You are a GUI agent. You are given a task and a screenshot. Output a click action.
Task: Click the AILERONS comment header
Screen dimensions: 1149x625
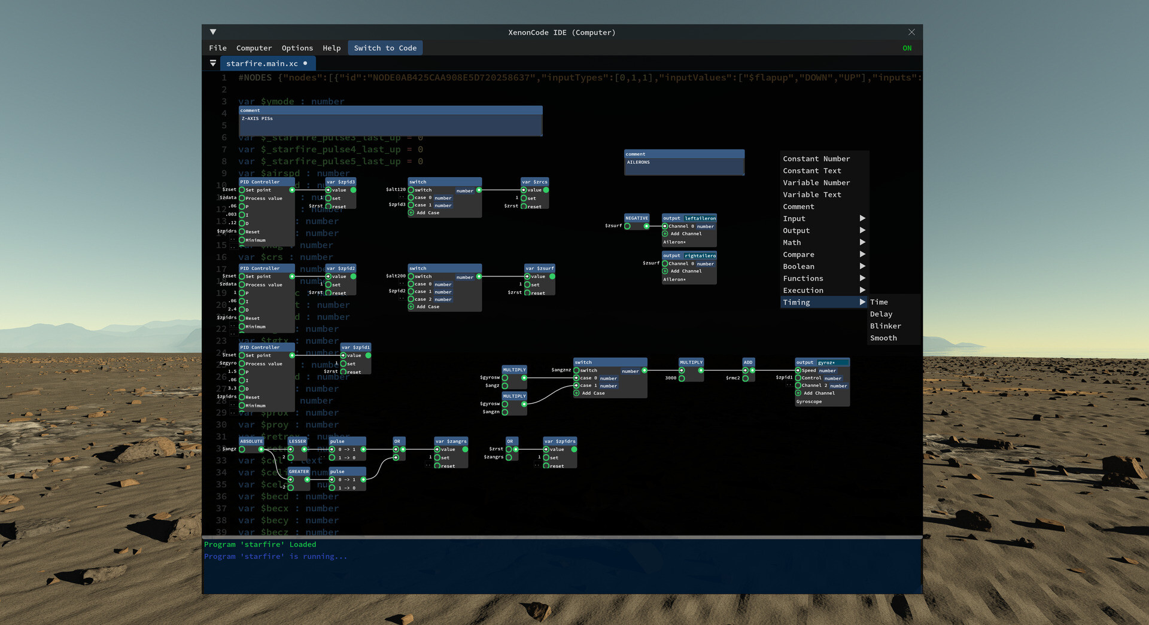tap(684, 154)
